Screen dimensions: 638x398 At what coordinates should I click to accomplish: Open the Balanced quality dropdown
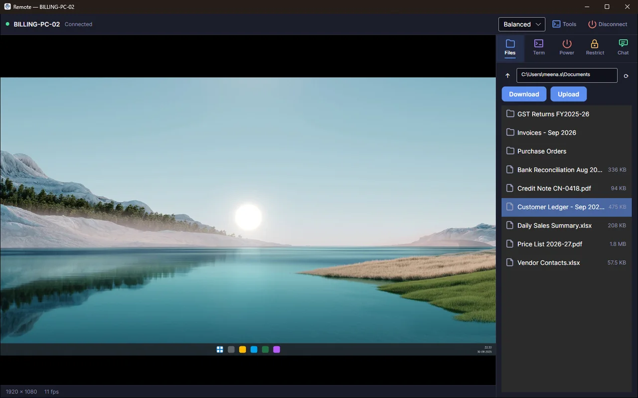[x=522, y=24]
